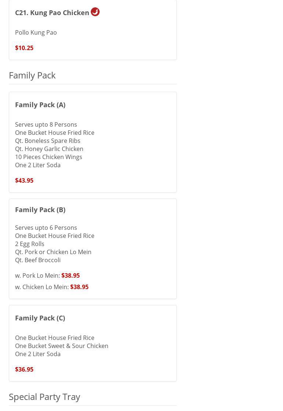Click the spicy chili icon beside Kung Pao Chicken
This screenshot has height=411, width=283.
tap(95, 12)
